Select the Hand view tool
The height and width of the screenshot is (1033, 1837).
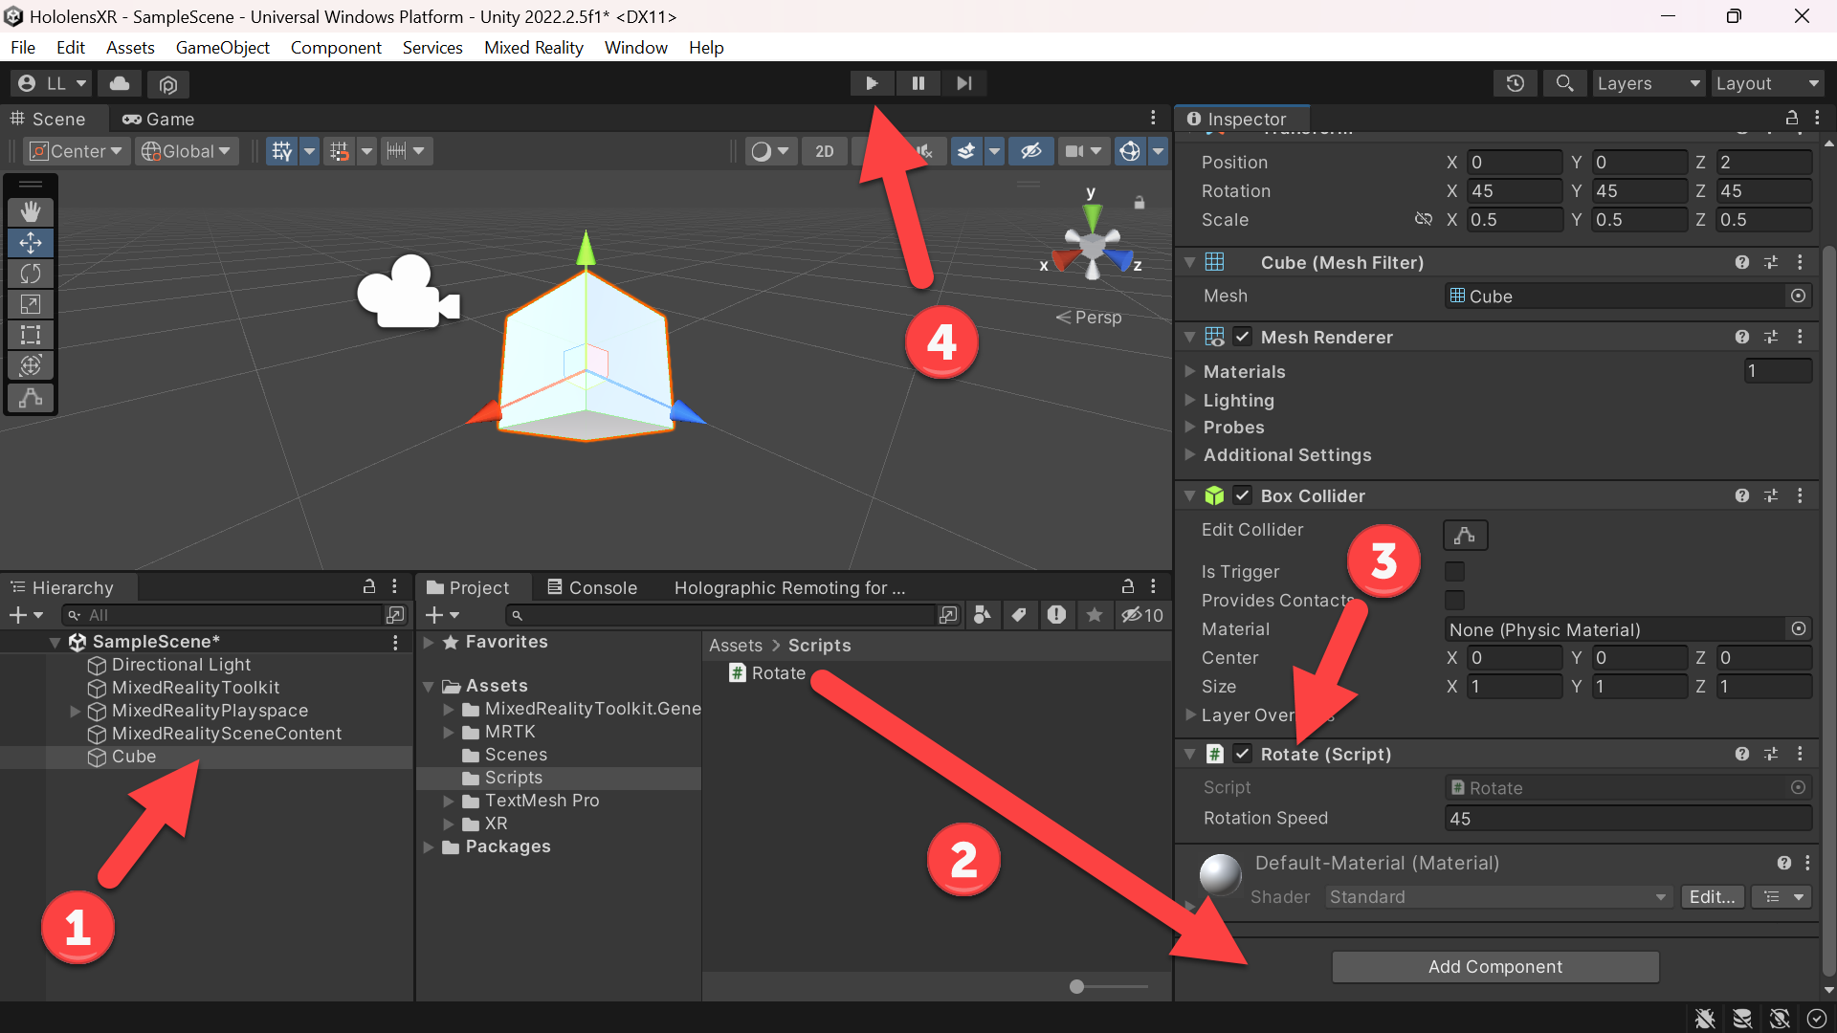tap(31, 211)
